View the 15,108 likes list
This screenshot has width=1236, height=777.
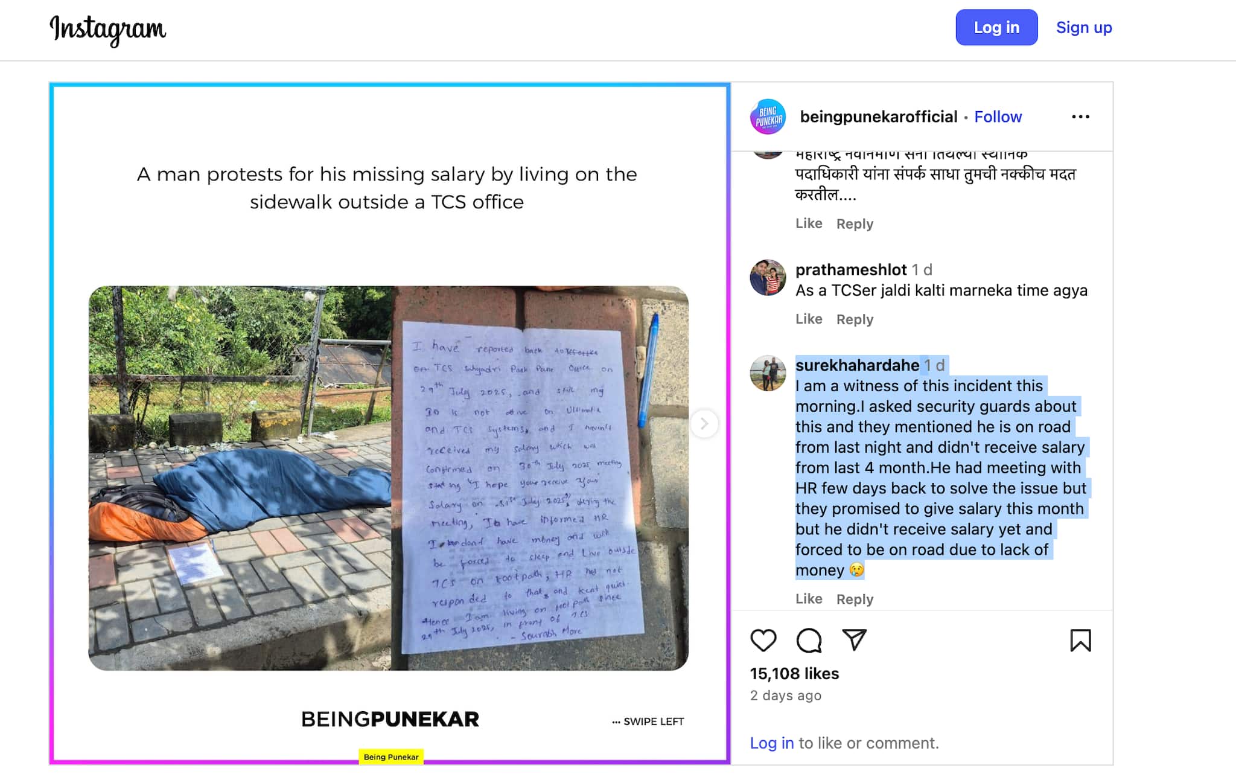pyautogui.click(x=794, y=673)
